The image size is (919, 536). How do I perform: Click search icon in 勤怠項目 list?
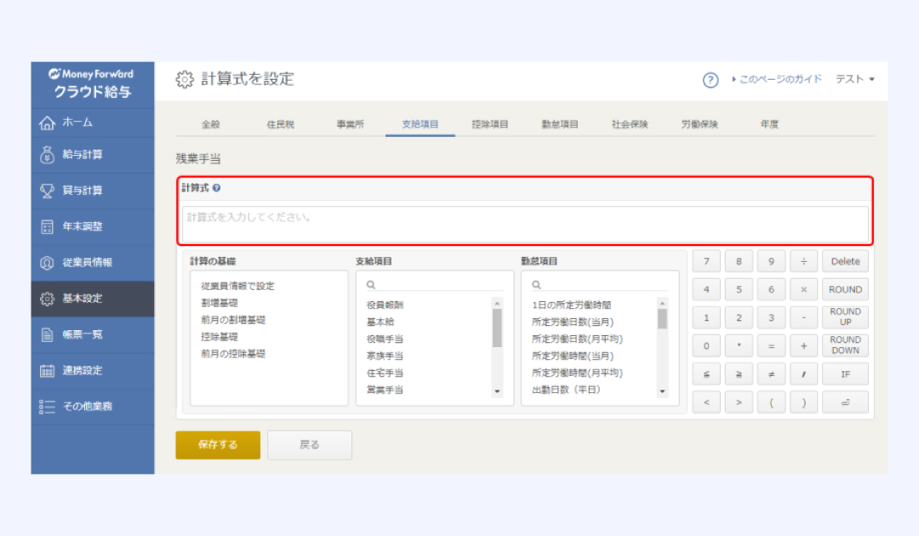pyautogui.click(x=536, y=285)
